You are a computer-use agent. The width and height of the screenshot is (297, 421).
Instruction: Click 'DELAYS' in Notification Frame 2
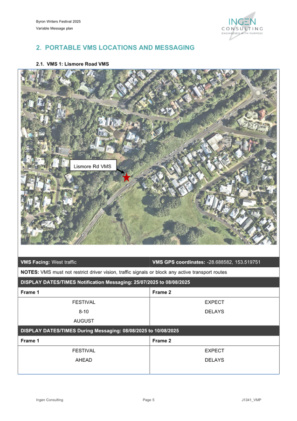214,312
